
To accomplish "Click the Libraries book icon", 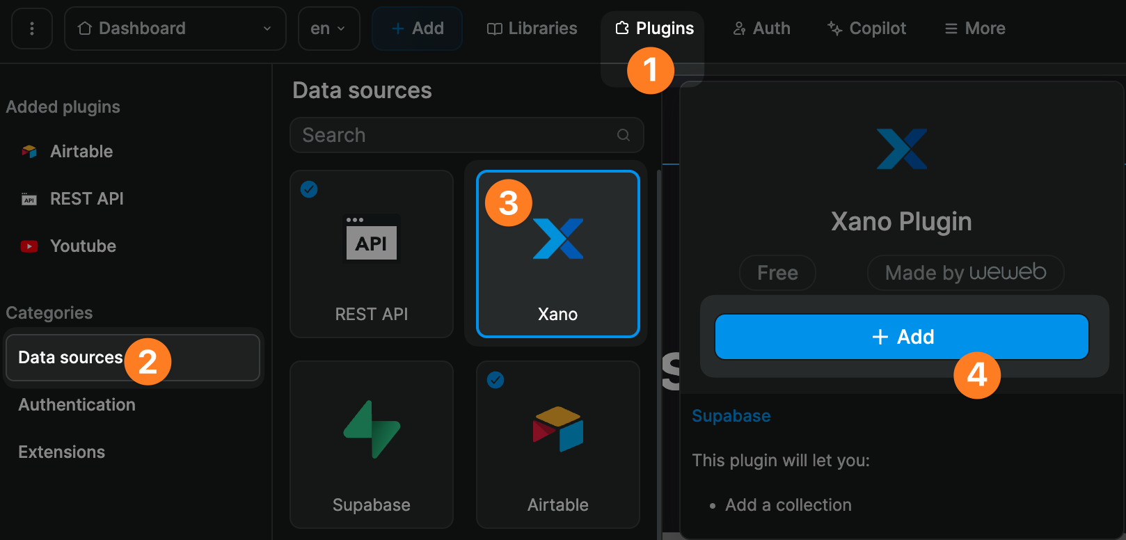I will [x=495, y=29].
